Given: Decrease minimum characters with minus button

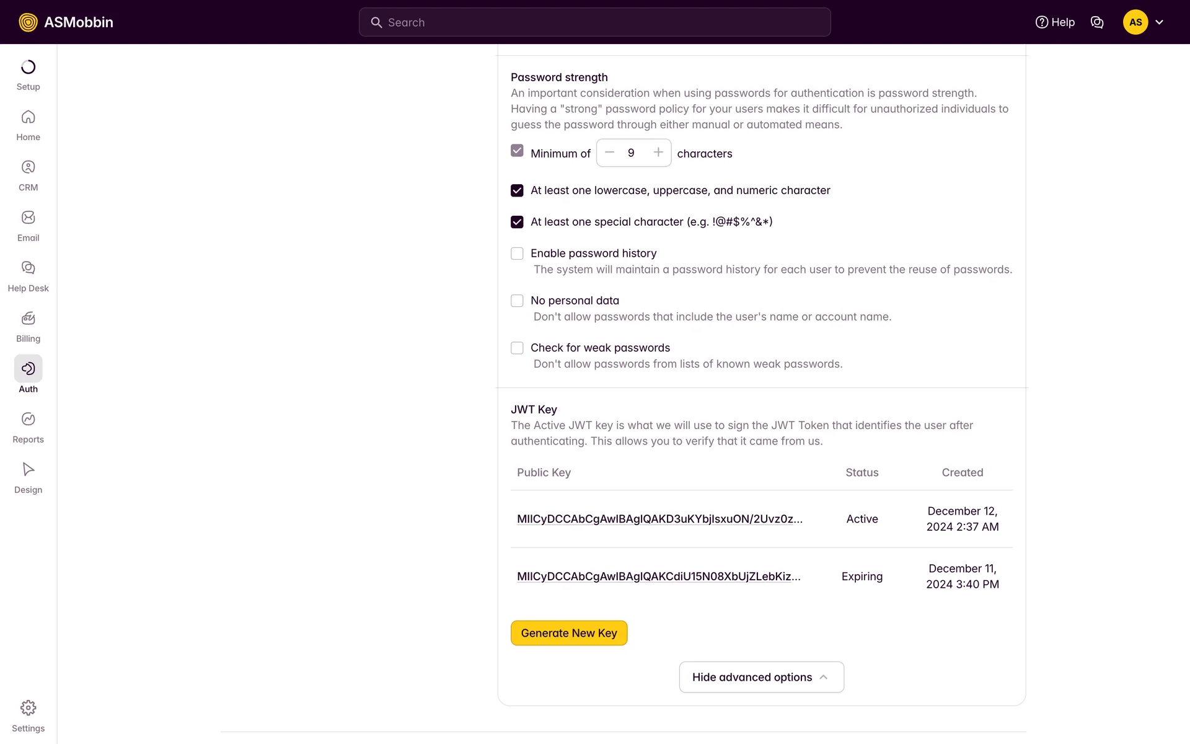Looking at the screenshot, I should tap(610, 153).
